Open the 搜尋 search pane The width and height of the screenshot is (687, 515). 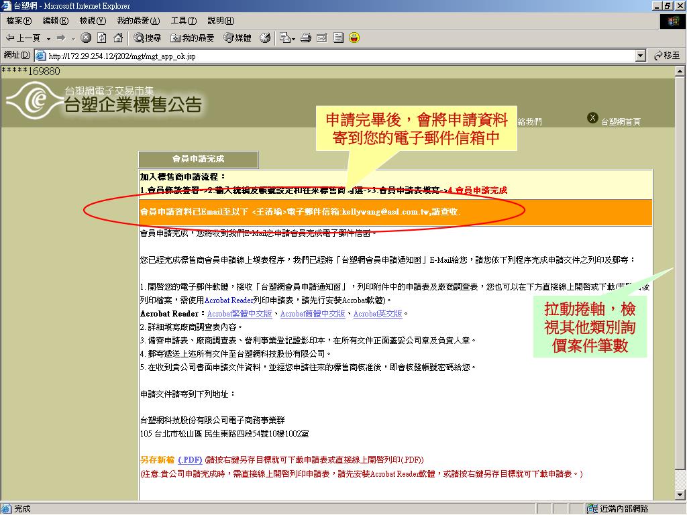(x=147, y=38)
